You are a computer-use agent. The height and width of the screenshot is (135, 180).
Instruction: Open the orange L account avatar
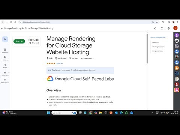(x=175, y=28)
